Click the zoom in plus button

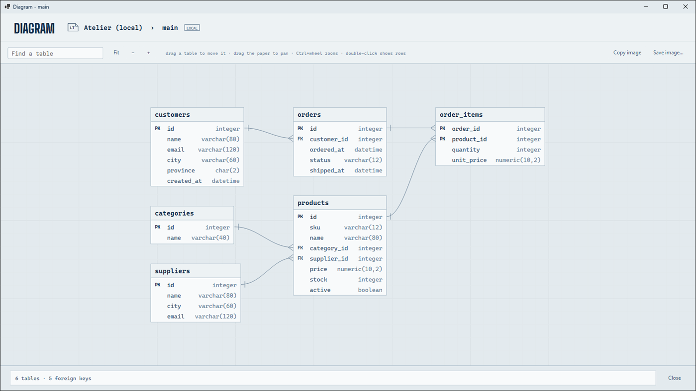click(148, 53)
